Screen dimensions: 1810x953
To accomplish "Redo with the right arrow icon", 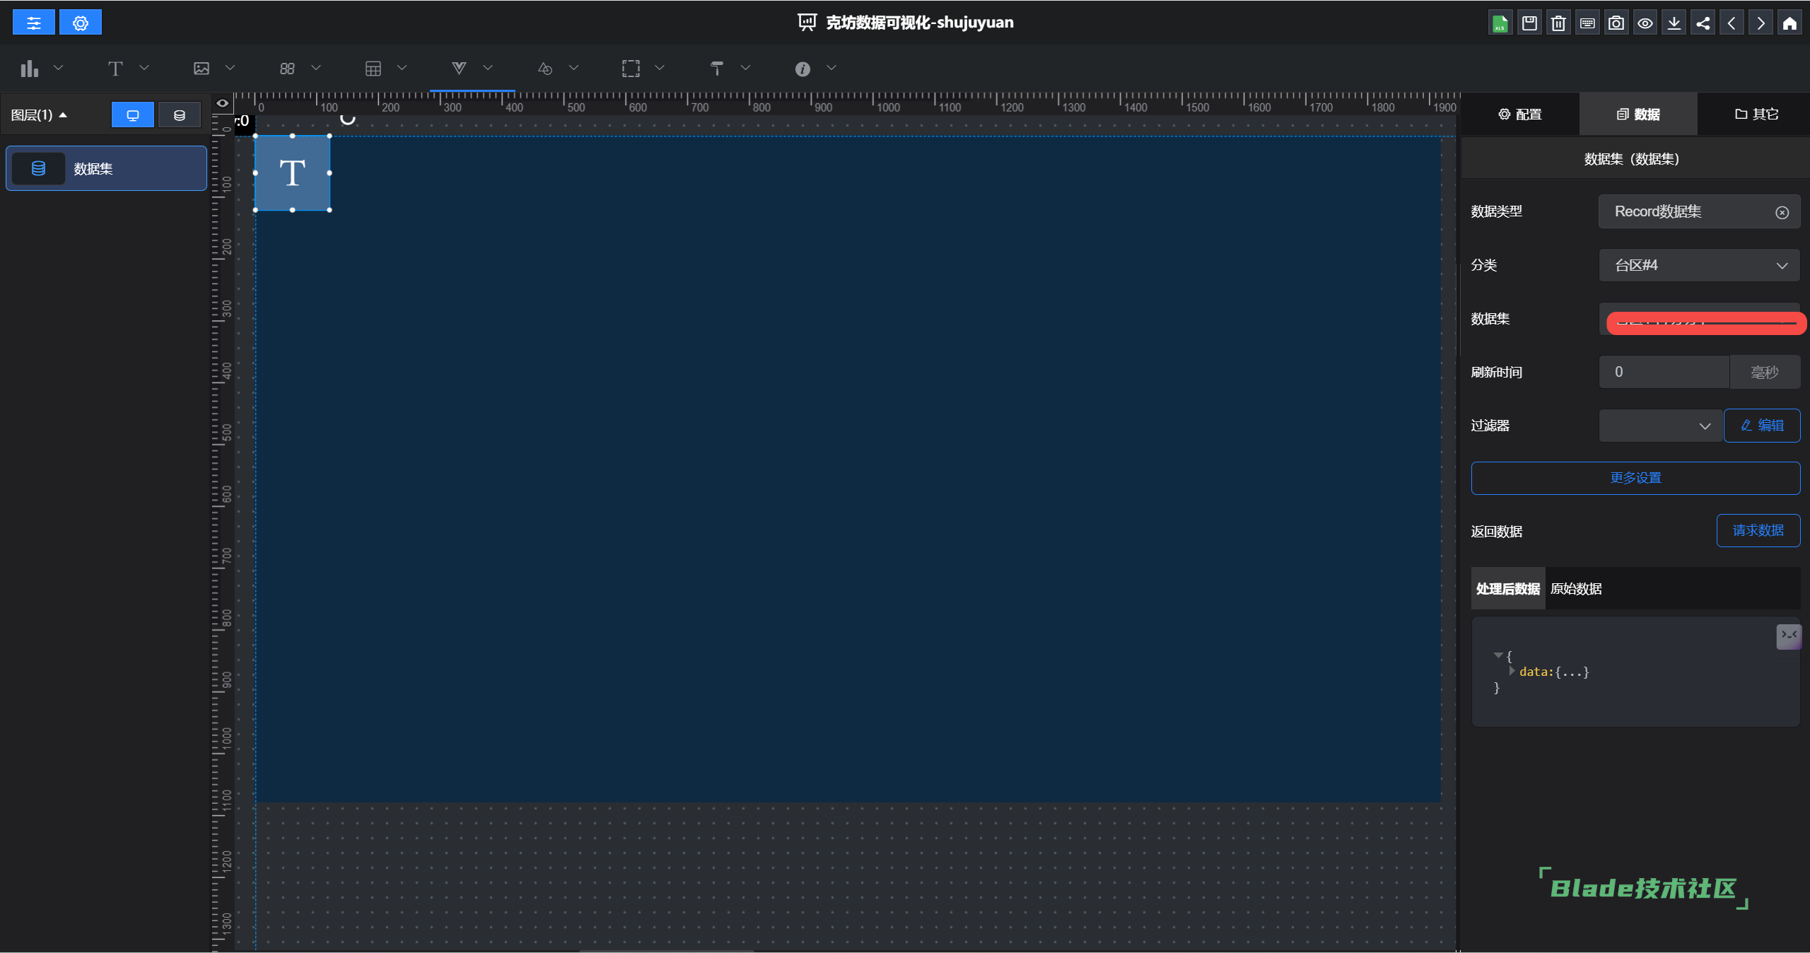I will pyautogui.click(x=1761, y=23).
